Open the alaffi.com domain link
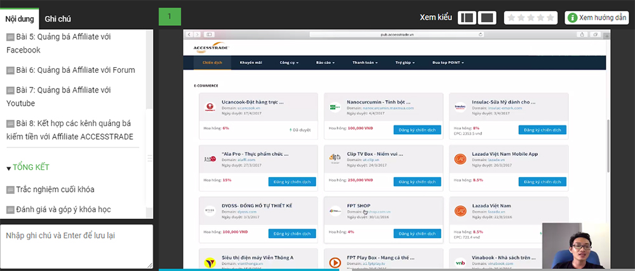The height and width of the screenshot is (271, 635). click(x=246, y=160)
